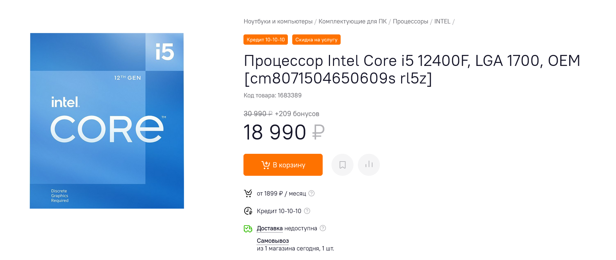Click the Скидка на услугу badge
Screen dimensions: 616x260
pos(316,40)
